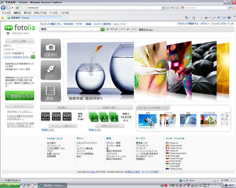Viewport: 236px width, 188px height.
Task: Toggle the イラスト search checkbox
Action: tap(116, 29)
